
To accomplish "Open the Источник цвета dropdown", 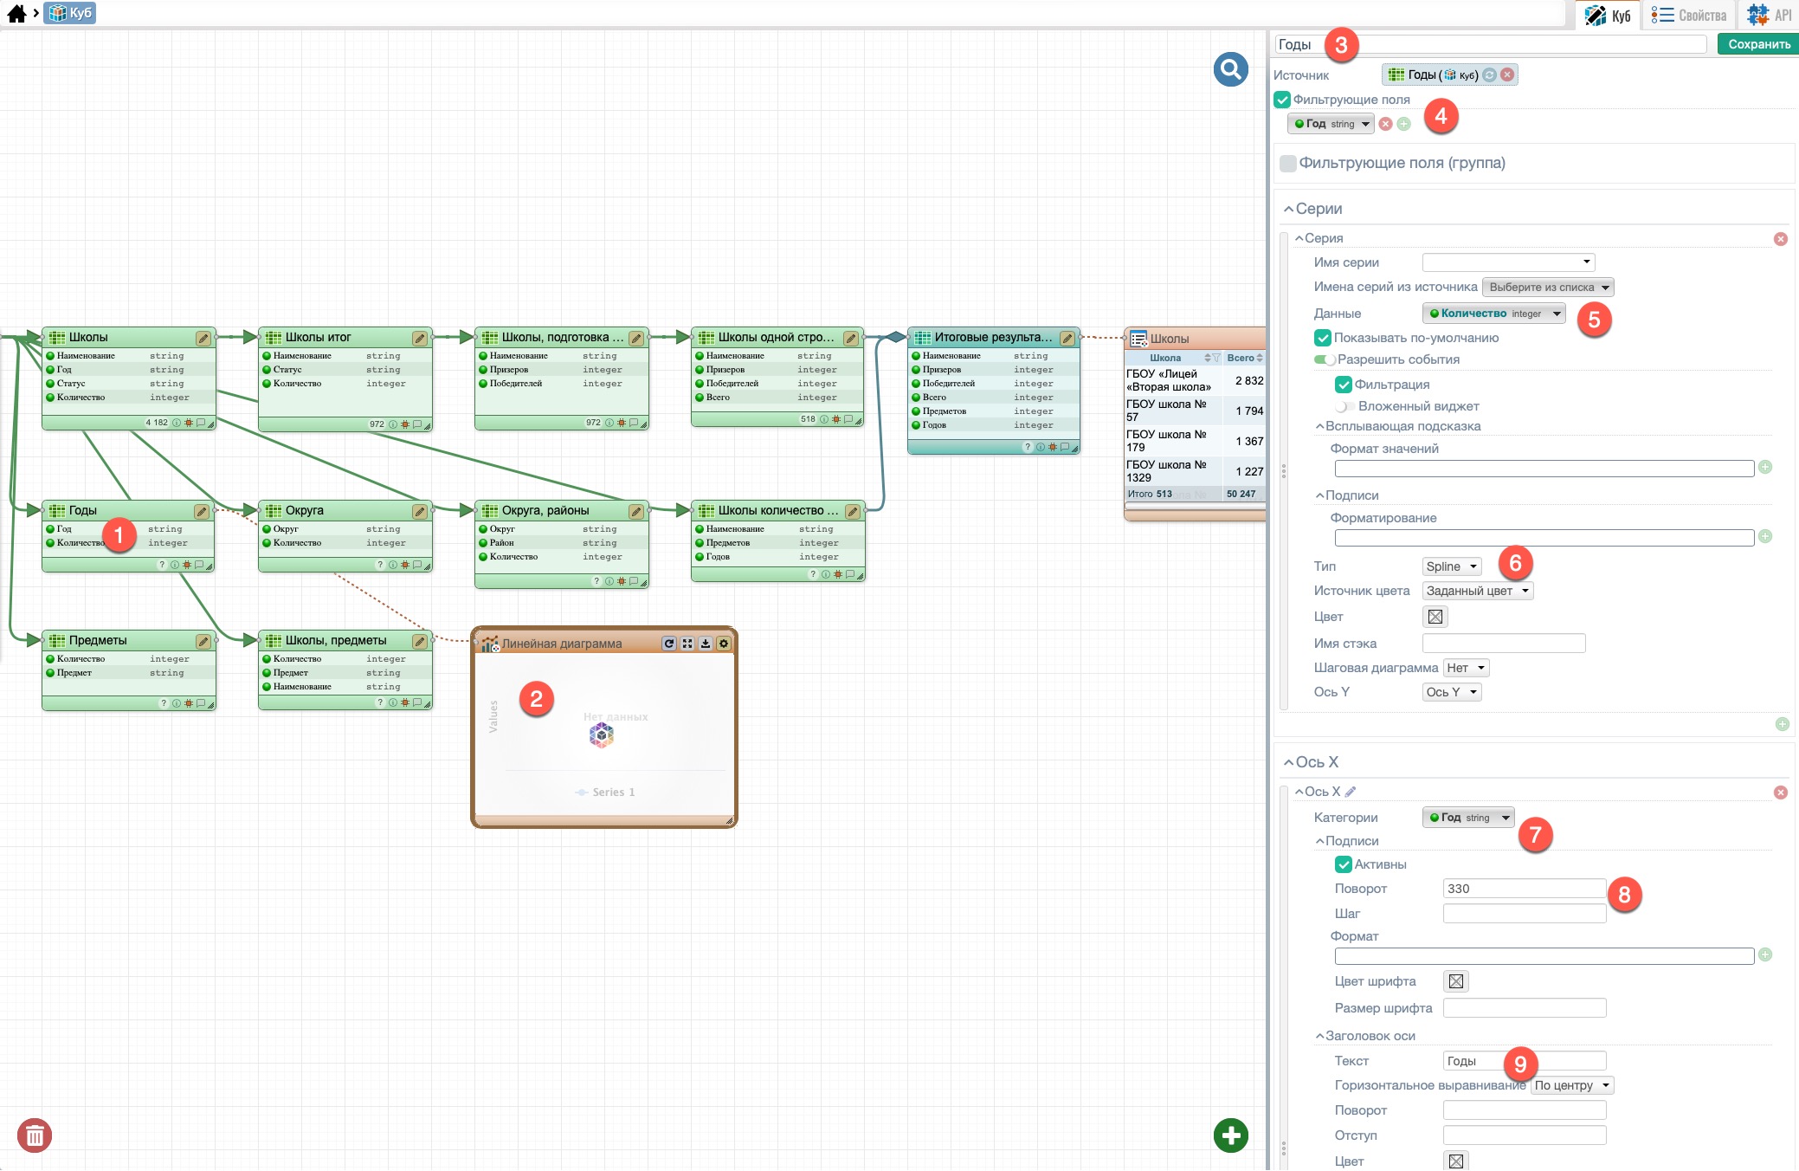I will (1477, 591).
